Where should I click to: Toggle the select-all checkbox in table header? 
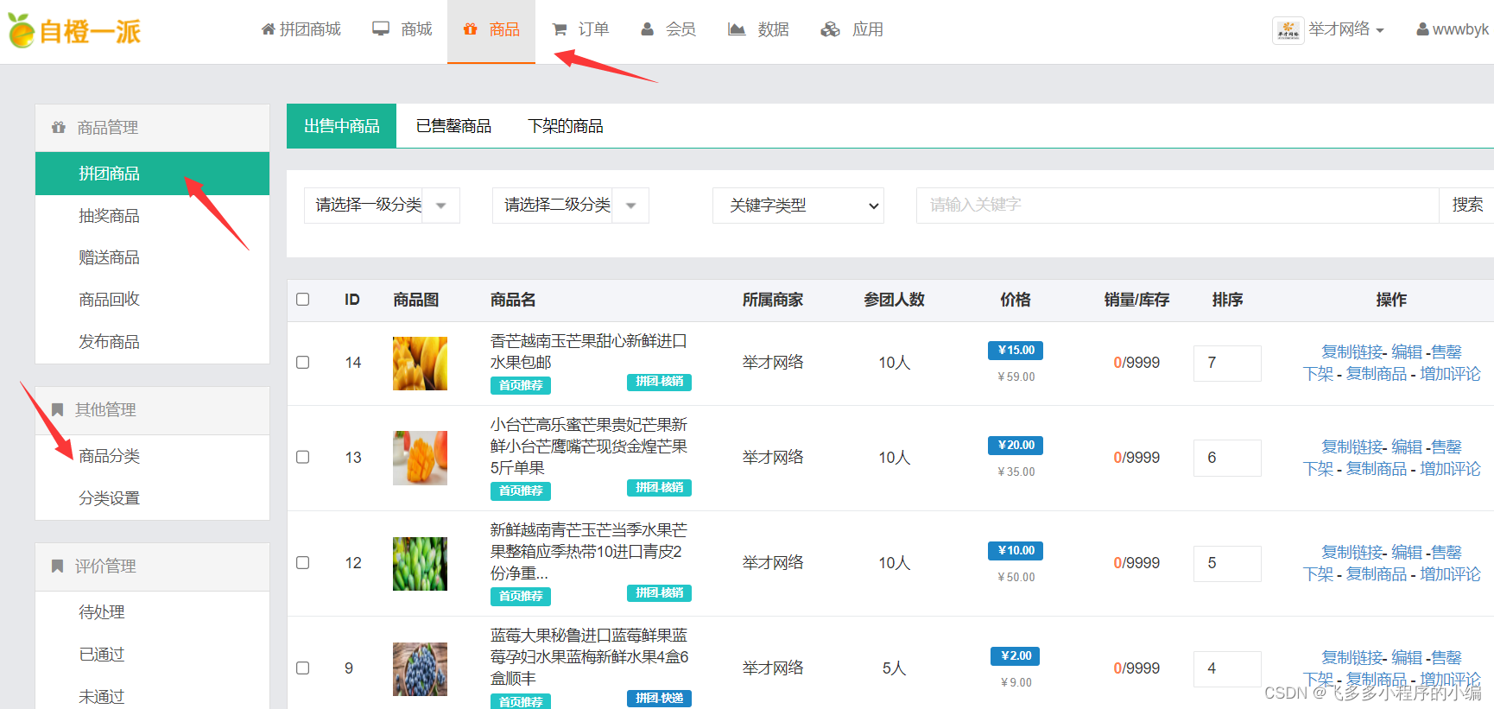tap(303, 300)
